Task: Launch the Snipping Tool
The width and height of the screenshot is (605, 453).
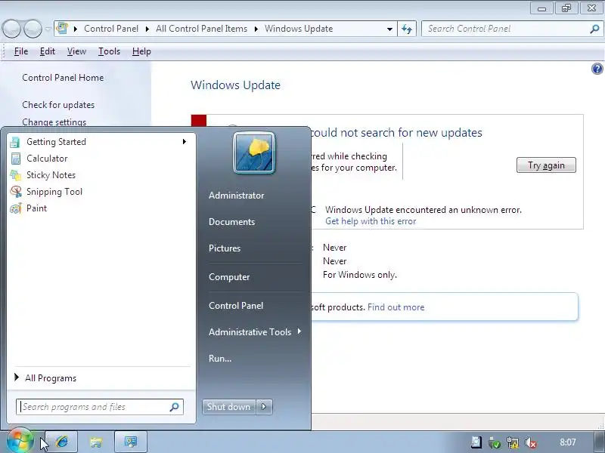Action: coord(100,192)
